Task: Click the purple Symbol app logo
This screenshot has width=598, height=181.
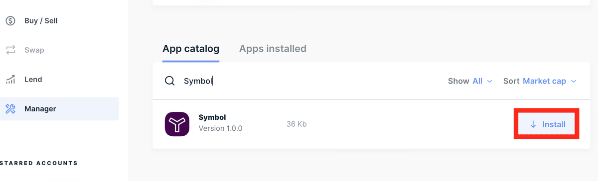Action: 177,123
